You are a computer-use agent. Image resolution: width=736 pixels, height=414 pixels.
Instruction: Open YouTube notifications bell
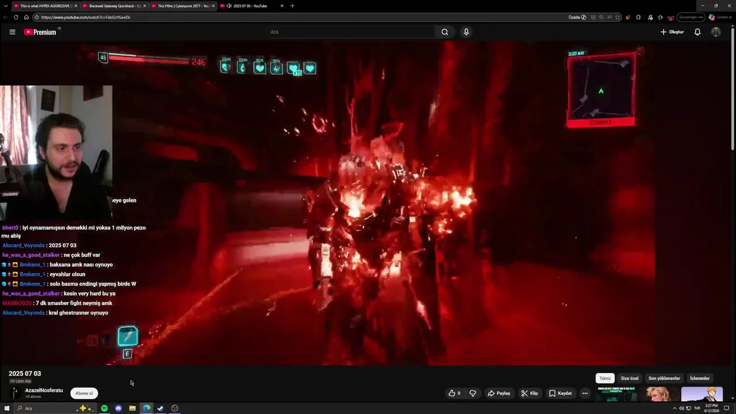click(x=697, y=32)
